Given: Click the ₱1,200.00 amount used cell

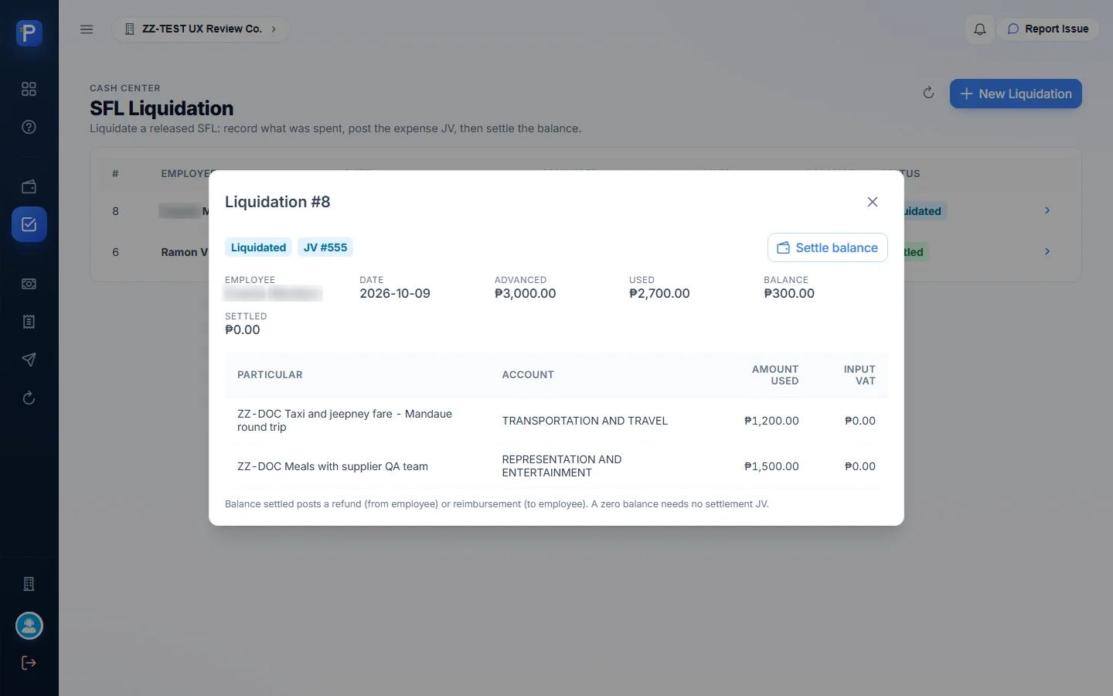Looking at the screenshot, I should [771, 421].
